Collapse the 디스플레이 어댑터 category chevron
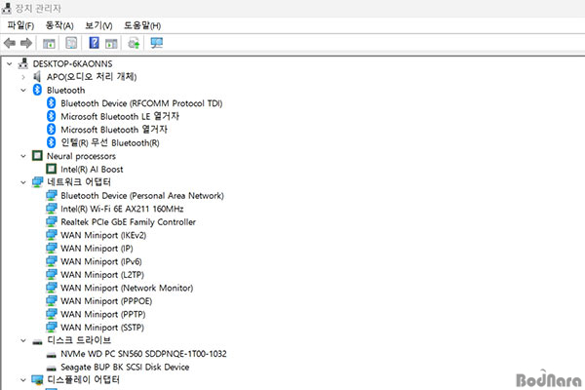Screen dimensions: 585x390 point(23,380)
